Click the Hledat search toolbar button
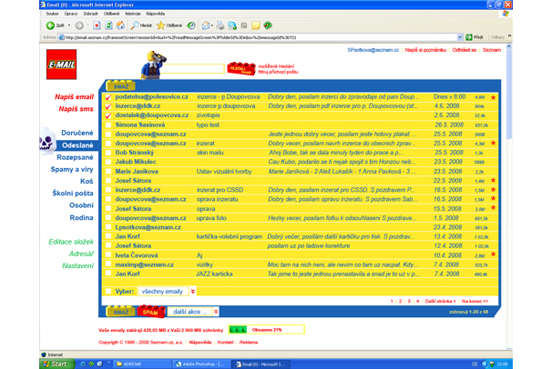 click(x=141, y=25)
